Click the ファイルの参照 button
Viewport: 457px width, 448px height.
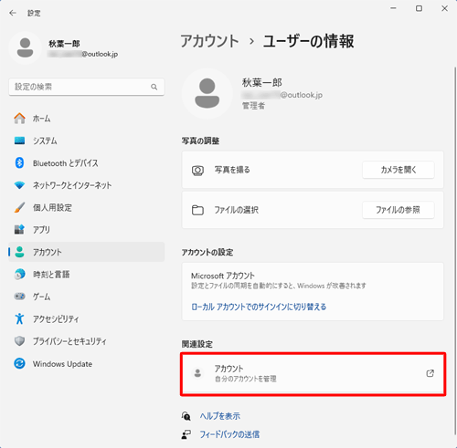(399, 210)
